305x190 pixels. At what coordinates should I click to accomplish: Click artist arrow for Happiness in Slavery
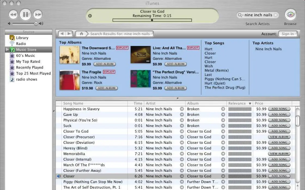[182, 109]
